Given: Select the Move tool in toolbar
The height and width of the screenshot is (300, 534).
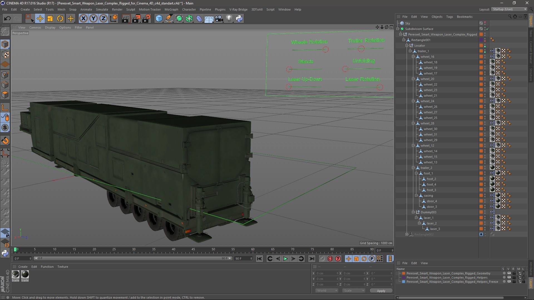Looking at the screenshot, I should coord(40,18).
